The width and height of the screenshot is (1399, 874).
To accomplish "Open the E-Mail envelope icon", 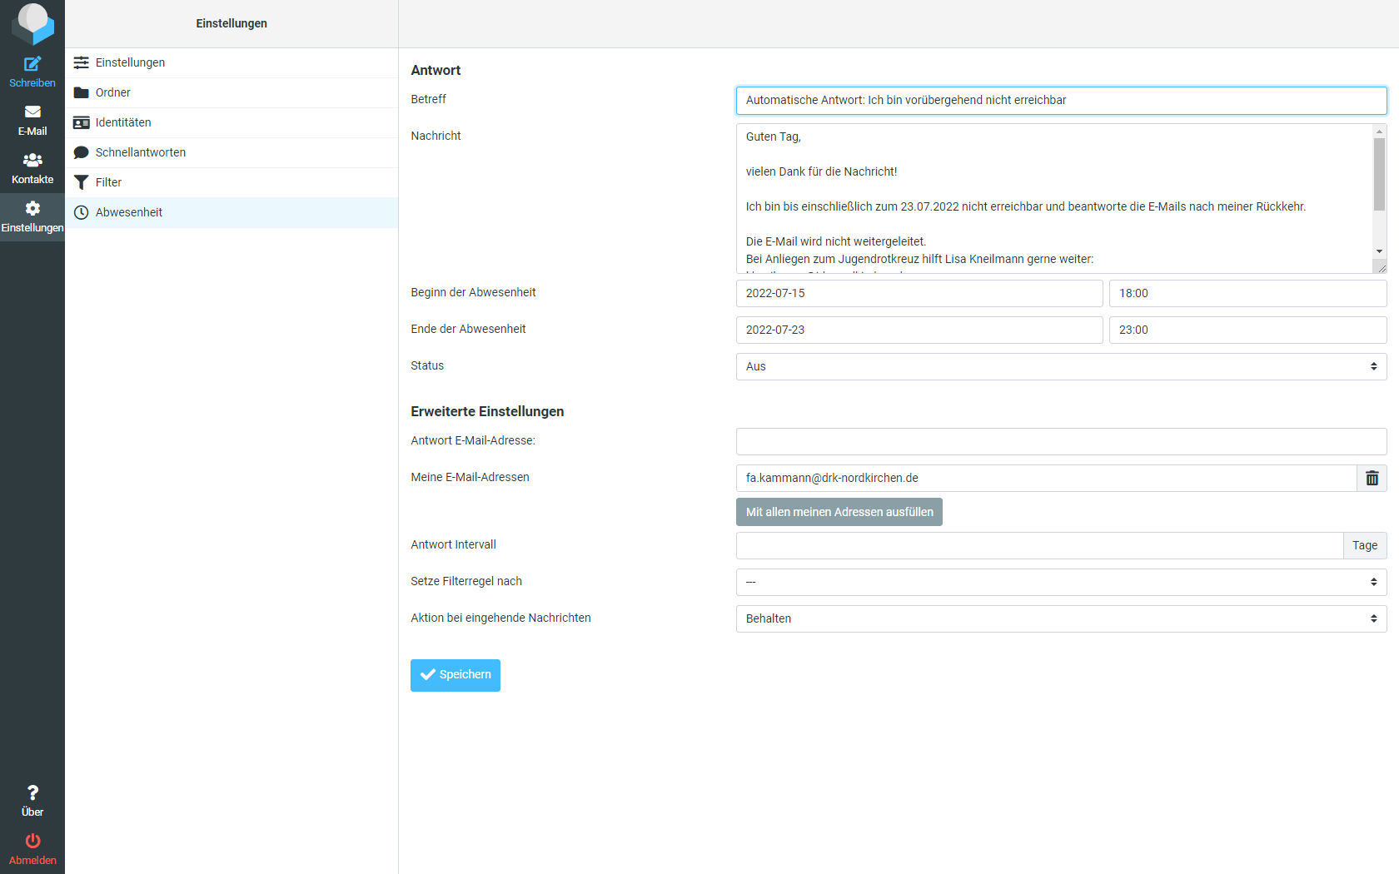I will (32, 112).
